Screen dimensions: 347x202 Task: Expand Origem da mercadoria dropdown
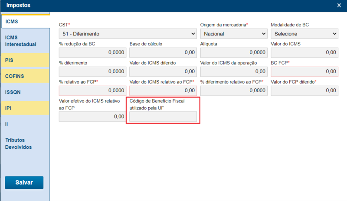(x=234, y=33)
